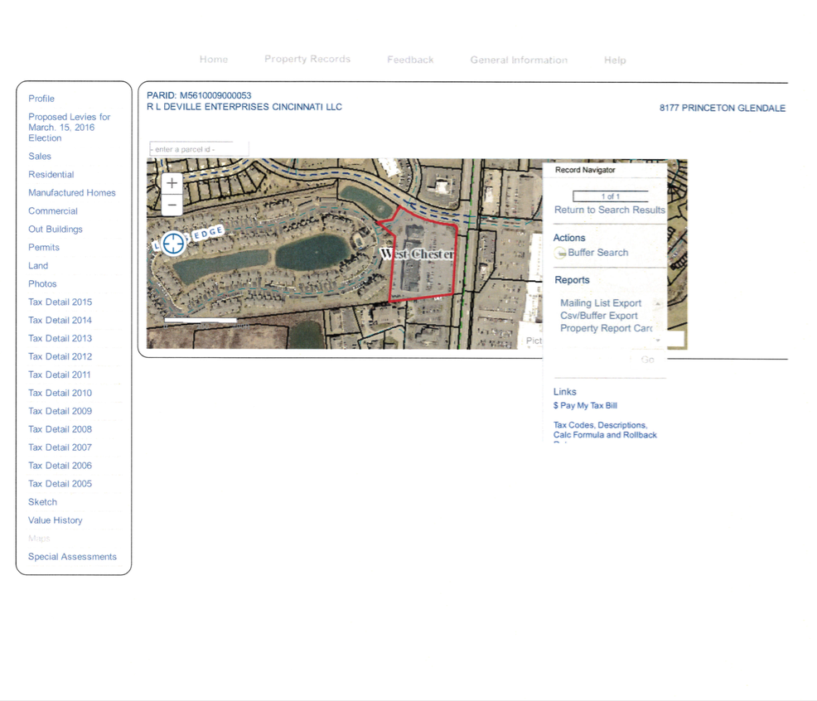The image size is (817, 701).
Task: Open the Property Records menu
Action: (x=307, y=60)
